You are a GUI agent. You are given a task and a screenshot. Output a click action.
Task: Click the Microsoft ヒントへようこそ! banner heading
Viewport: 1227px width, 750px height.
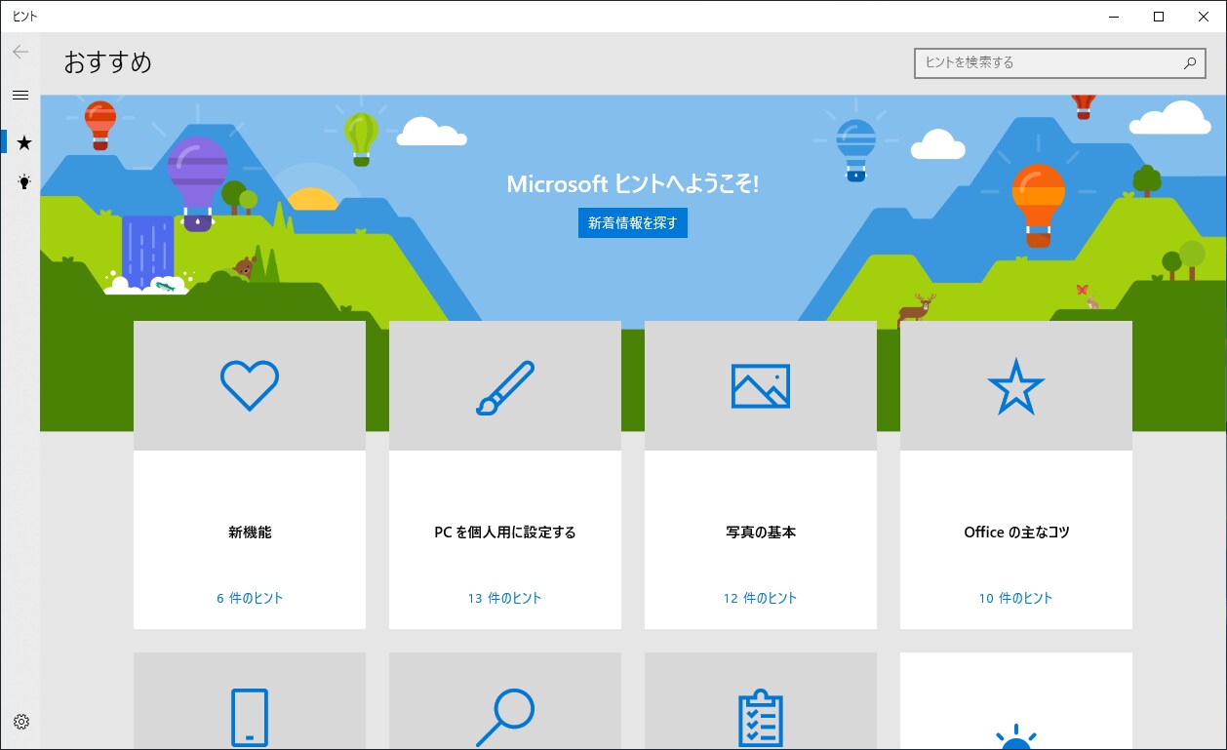click(633, 183)
